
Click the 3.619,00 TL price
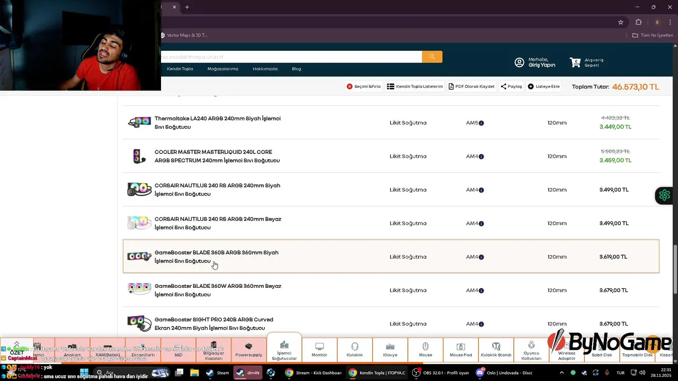[613, 257]
